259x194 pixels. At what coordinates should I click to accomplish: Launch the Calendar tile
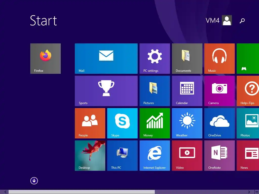tap(187, 91)
